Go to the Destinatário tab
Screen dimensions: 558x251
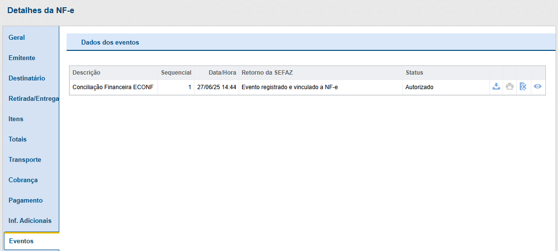click(27, 78)
